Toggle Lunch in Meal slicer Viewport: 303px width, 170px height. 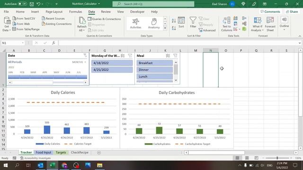(x=155, y=76)
